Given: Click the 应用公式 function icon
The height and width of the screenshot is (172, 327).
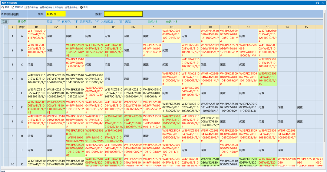Looking at the screenshot, I should pyautogui.click(x=13, y=7).
